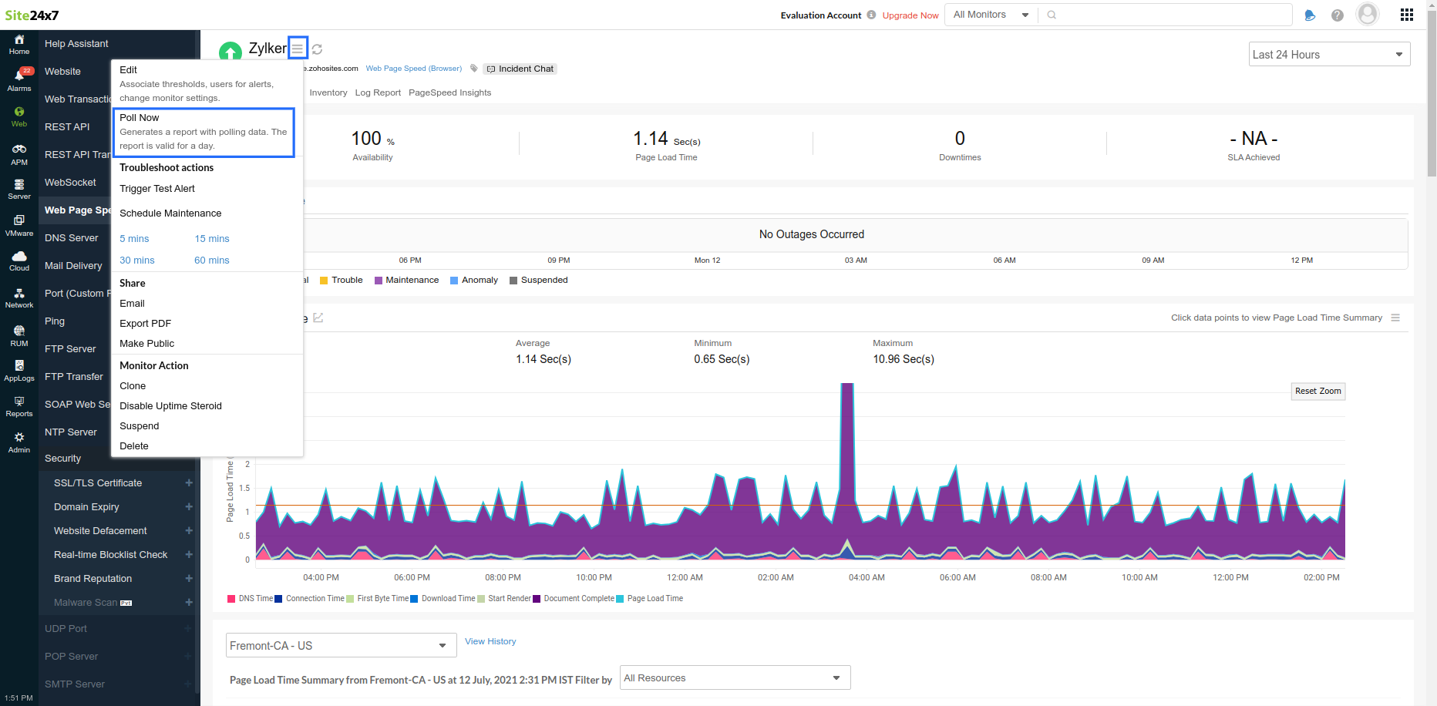1437x706 pixels.
Task: Open the Last 24 Hours dropdown
Action: pos(1329,55)
